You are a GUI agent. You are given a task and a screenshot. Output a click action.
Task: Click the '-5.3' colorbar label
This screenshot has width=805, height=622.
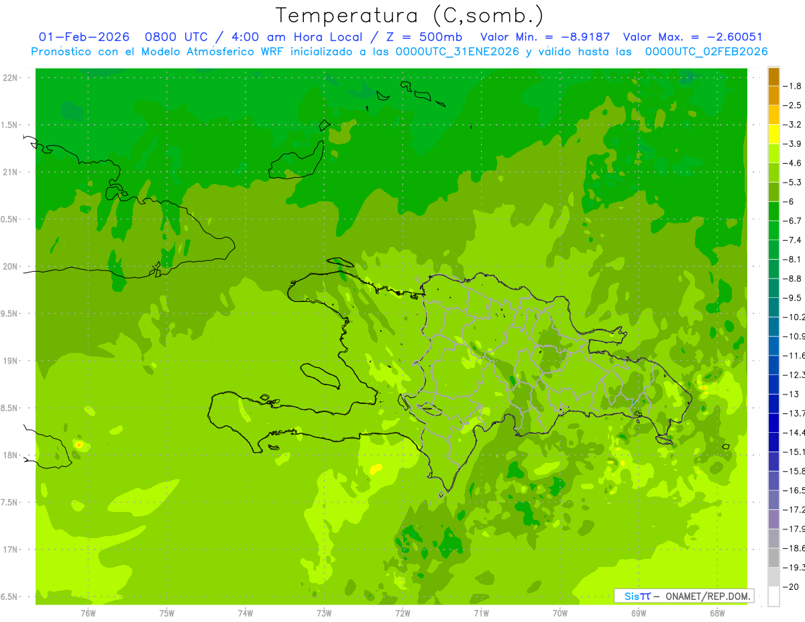point(792,183)
